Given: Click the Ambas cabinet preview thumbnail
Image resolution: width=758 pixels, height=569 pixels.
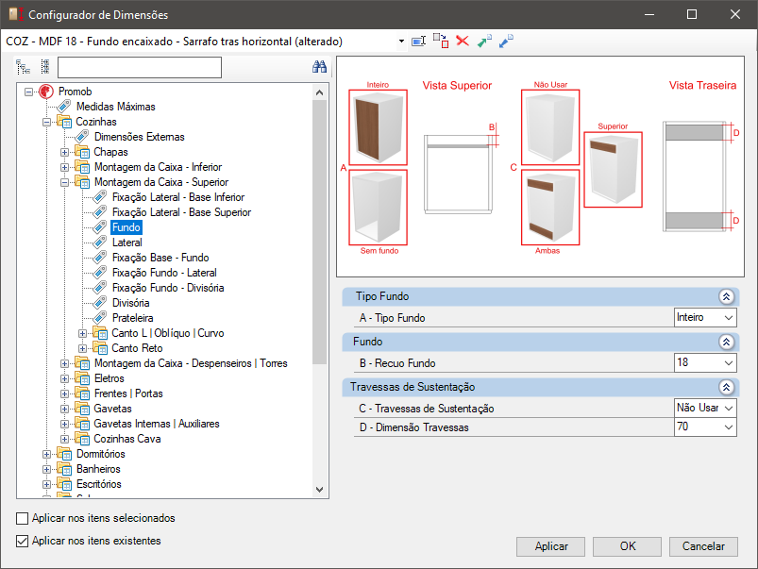Looking at the screenshot, I should (550, 208).
